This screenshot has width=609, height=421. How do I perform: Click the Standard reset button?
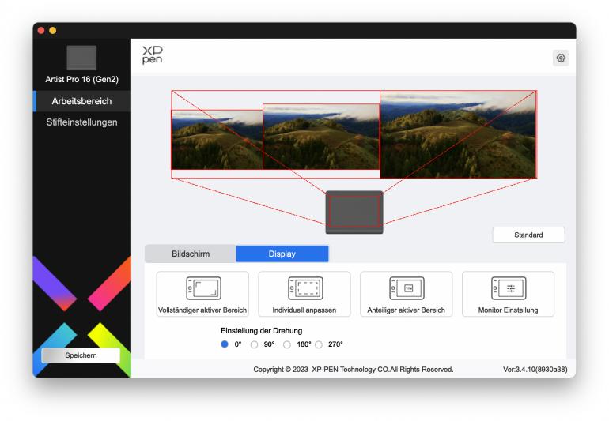(x=528, y=235)
